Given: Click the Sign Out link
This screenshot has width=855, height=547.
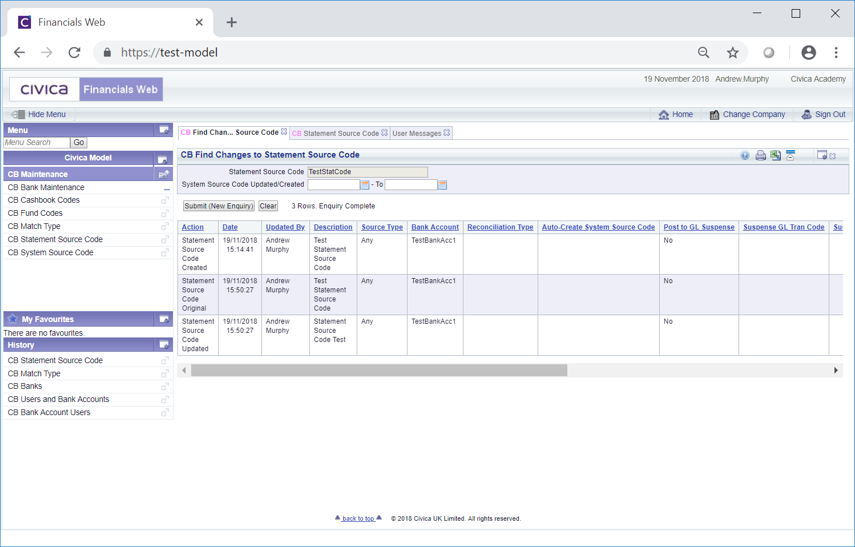Looking at the screenshot, I should click(x=823, y=114).
